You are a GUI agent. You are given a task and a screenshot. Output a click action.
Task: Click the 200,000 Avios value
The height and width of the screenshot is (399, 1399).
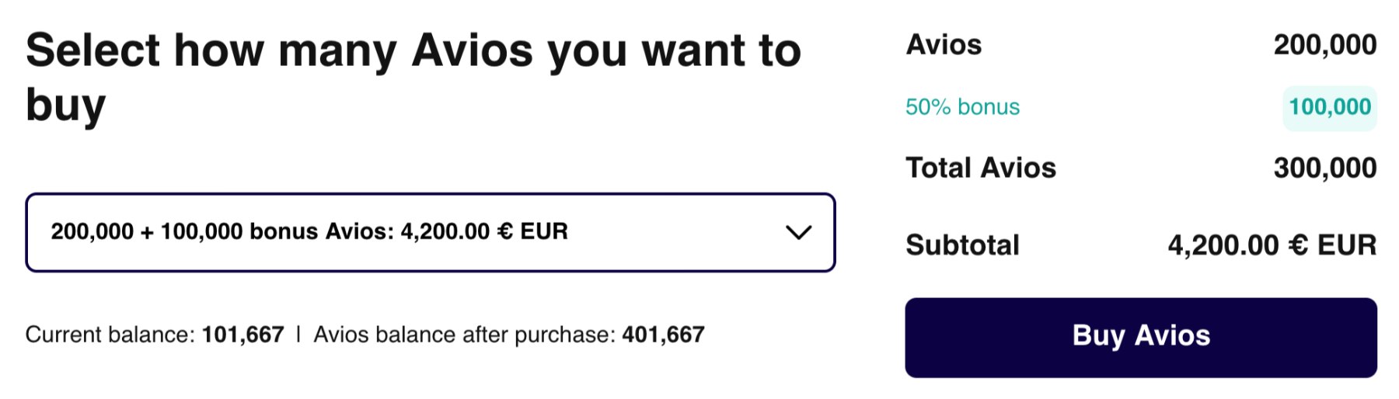[1324, 45]
